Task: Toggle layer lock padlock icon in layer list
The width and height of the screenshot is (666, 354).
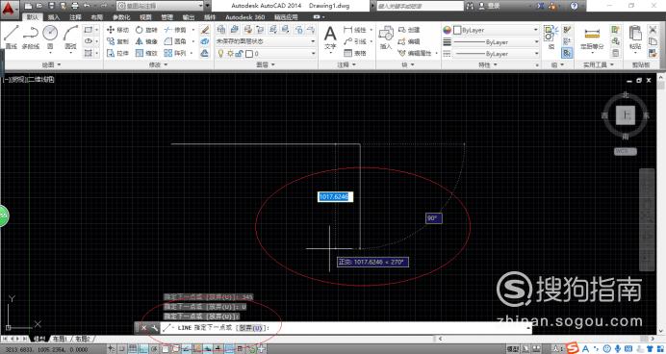Action: pyautogui.click(x=239, y=54)
